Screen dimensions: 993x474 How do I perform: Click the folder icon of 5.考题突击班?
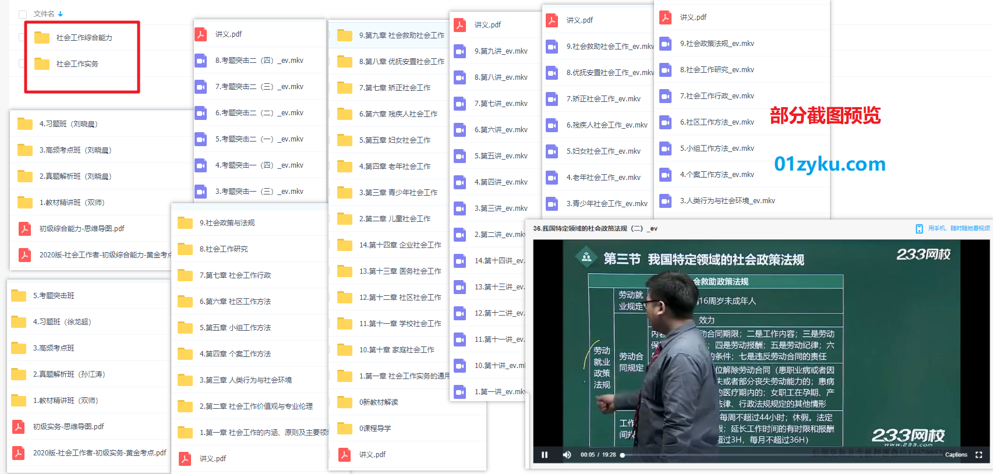click(19, 296)
